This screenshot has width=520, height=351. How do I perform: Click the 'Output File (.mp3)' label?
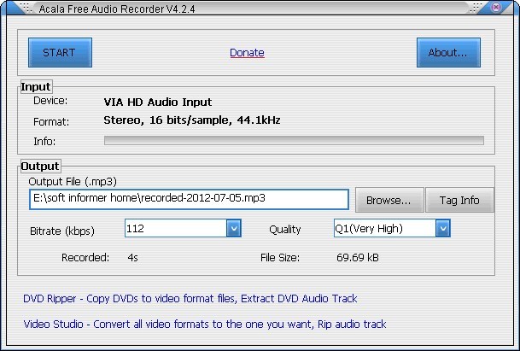pyautogui.click(x=73, y=181)
